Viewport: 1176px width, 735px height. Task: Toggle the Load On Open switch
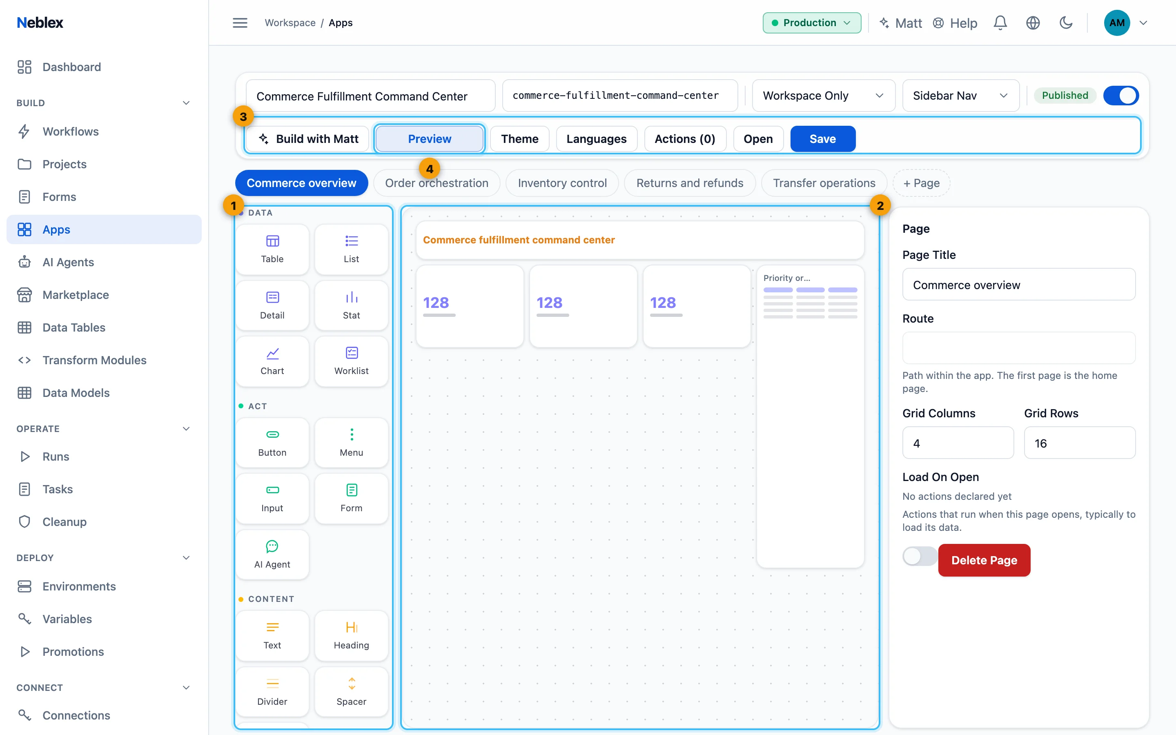pyautogui.click(x=920, y=556)
